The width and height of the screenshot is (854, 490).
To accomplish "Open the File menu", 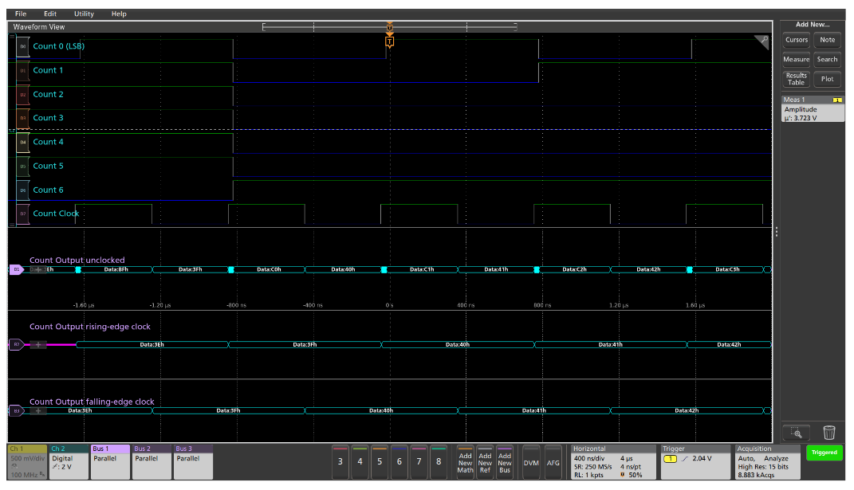I will coord(20,14).
